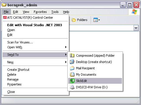Open the Favorites menu
141x105 pixels.
pyautogui.click(x=40, y=12)
